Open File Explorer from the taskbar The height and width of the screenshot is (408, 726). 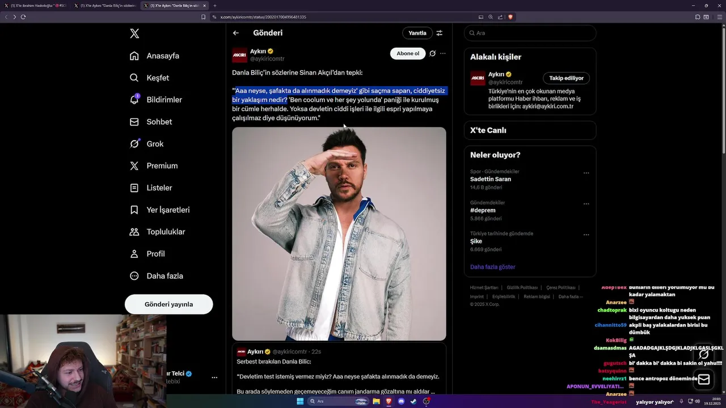tap(376, 401)
